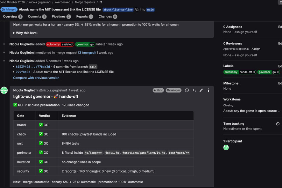Viewport: 282px width, 188px height.
Task: Open the main target branch link
Action: pyautogui.click(x=150, y=9)
